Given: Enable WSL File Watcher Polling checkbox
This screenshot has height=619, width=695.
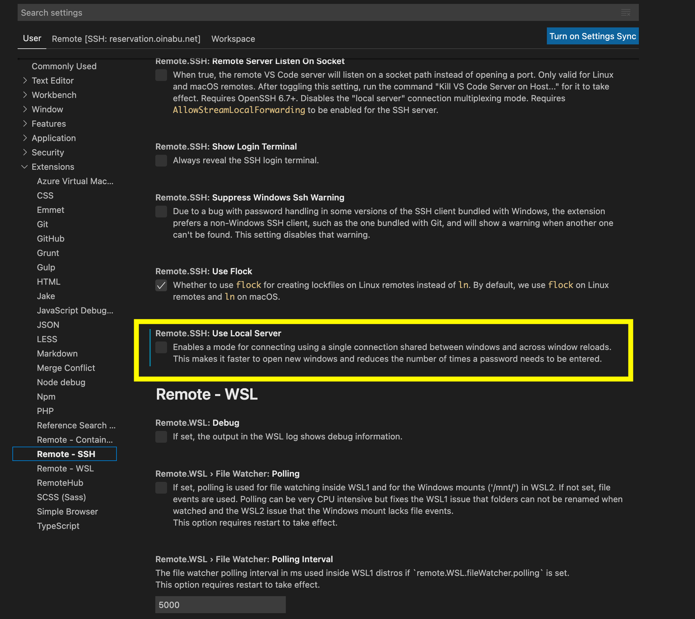Looking at the screenshot, I should click(161, 488).
